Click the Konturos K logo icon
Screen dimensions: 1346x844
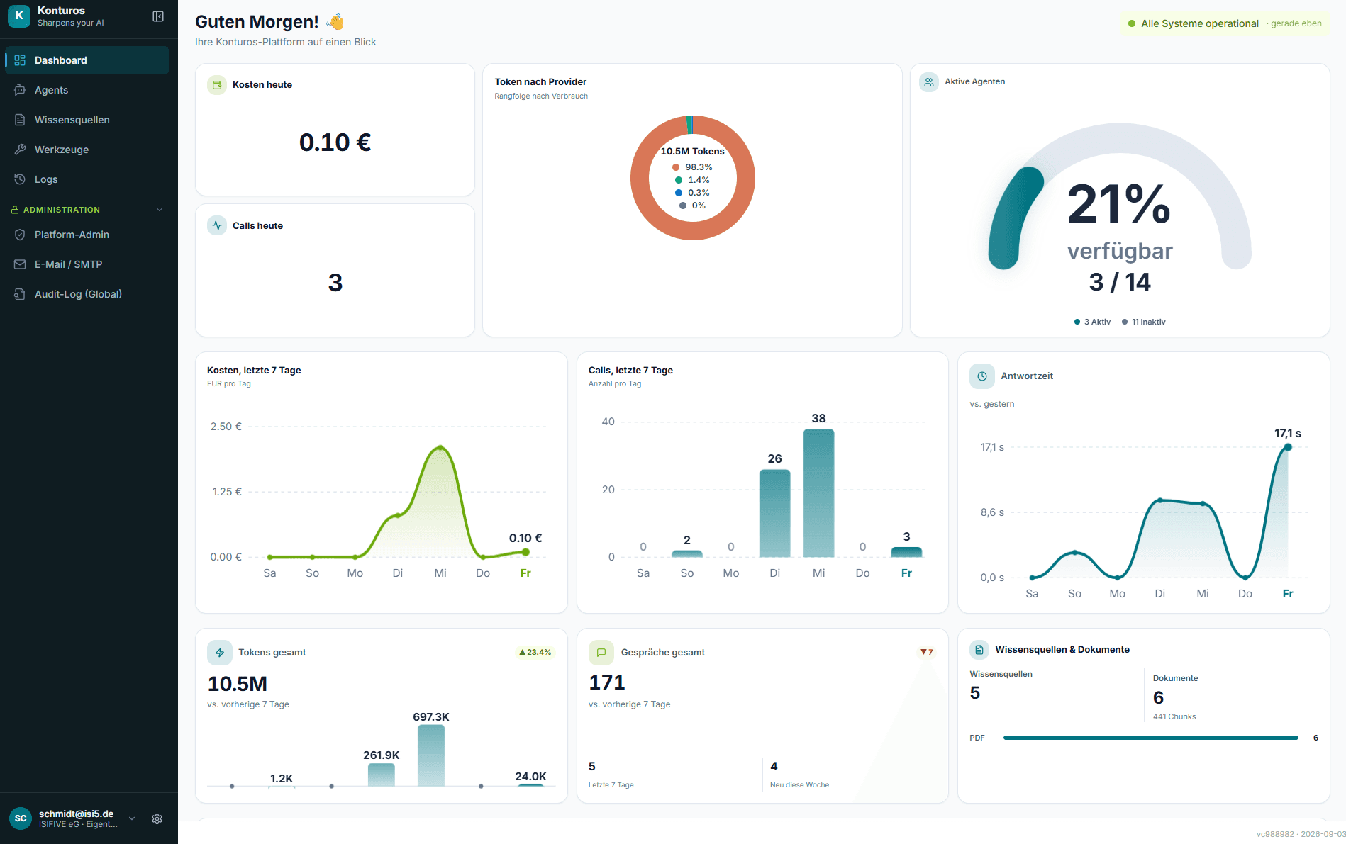point(19,16)
